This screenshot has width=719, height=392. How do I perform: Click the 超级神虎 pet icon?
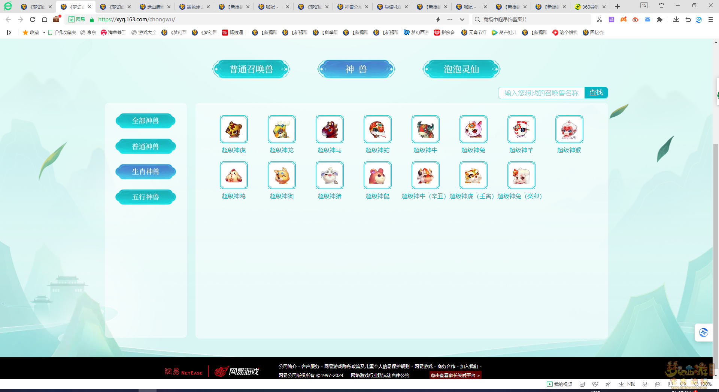(234, 129)
